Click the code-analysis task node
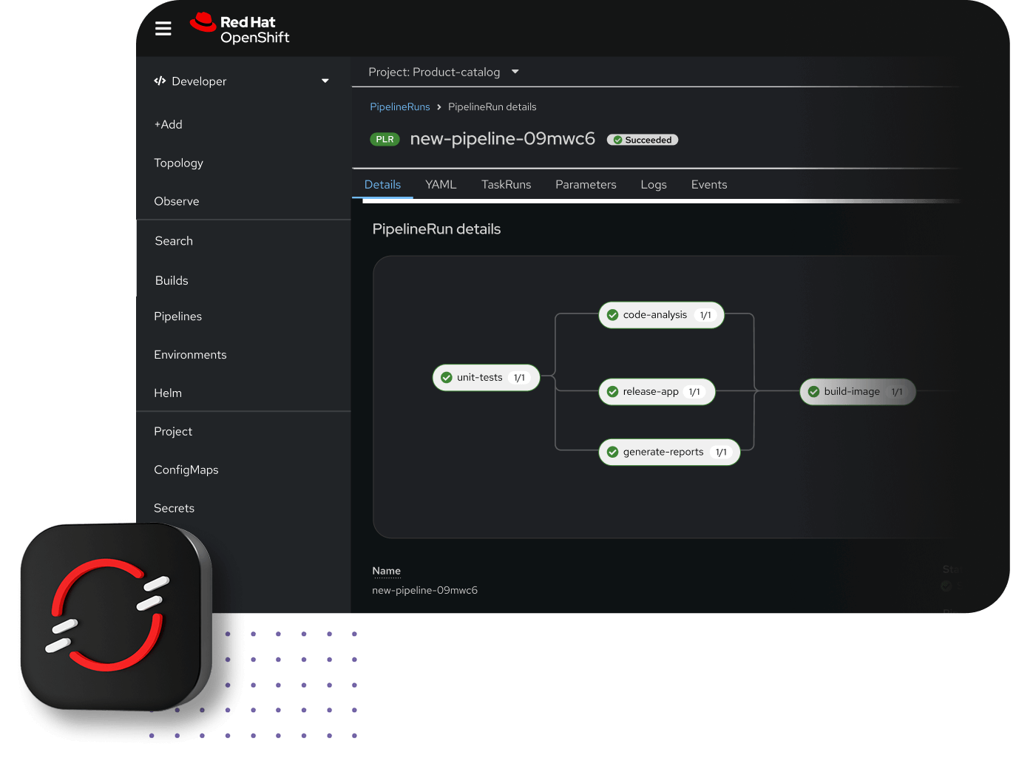Image resolution: width=1016 pixels, height=769 pixels. [x=661, y=315]
